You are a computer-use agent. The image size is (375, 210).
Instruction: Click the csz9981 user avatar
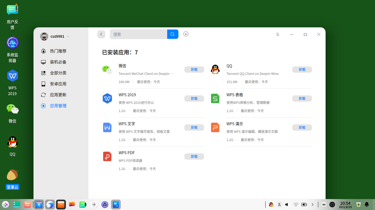click(x=44, y=36)
